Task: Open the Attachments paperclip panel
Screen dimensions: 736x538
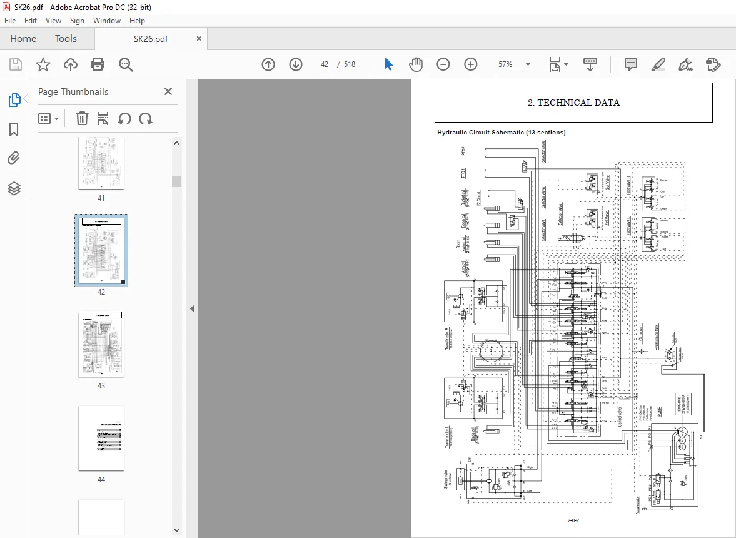Action: (14, 158)
